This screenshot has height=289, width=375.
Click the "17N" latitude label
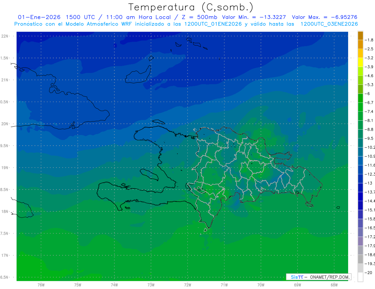click(x=4, y=255)
